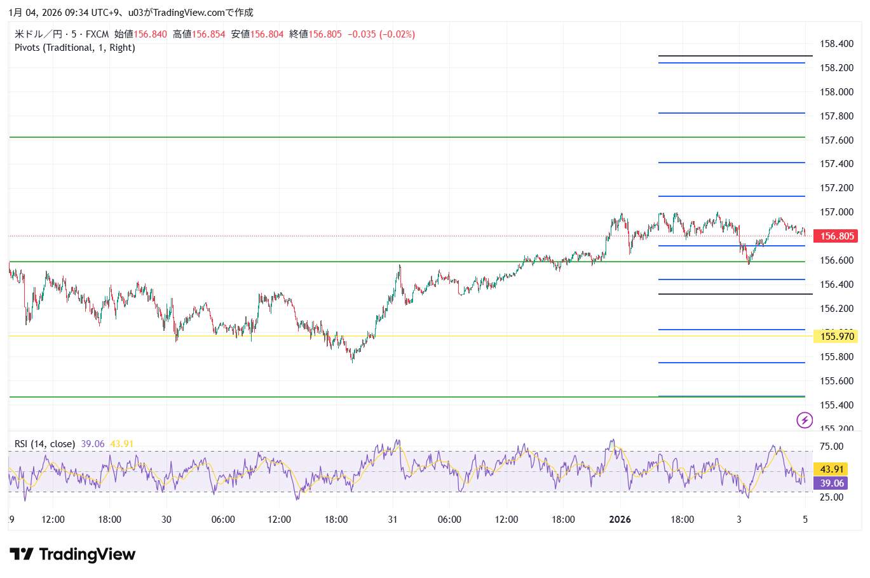Click the purple lightning bolt icon
The image size is (870, 578).
[805, 420]
